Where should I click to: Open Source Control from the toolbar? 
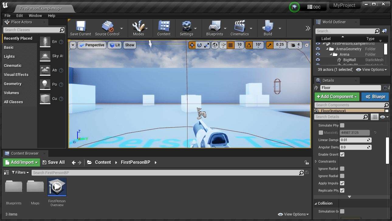pos(107,27)
